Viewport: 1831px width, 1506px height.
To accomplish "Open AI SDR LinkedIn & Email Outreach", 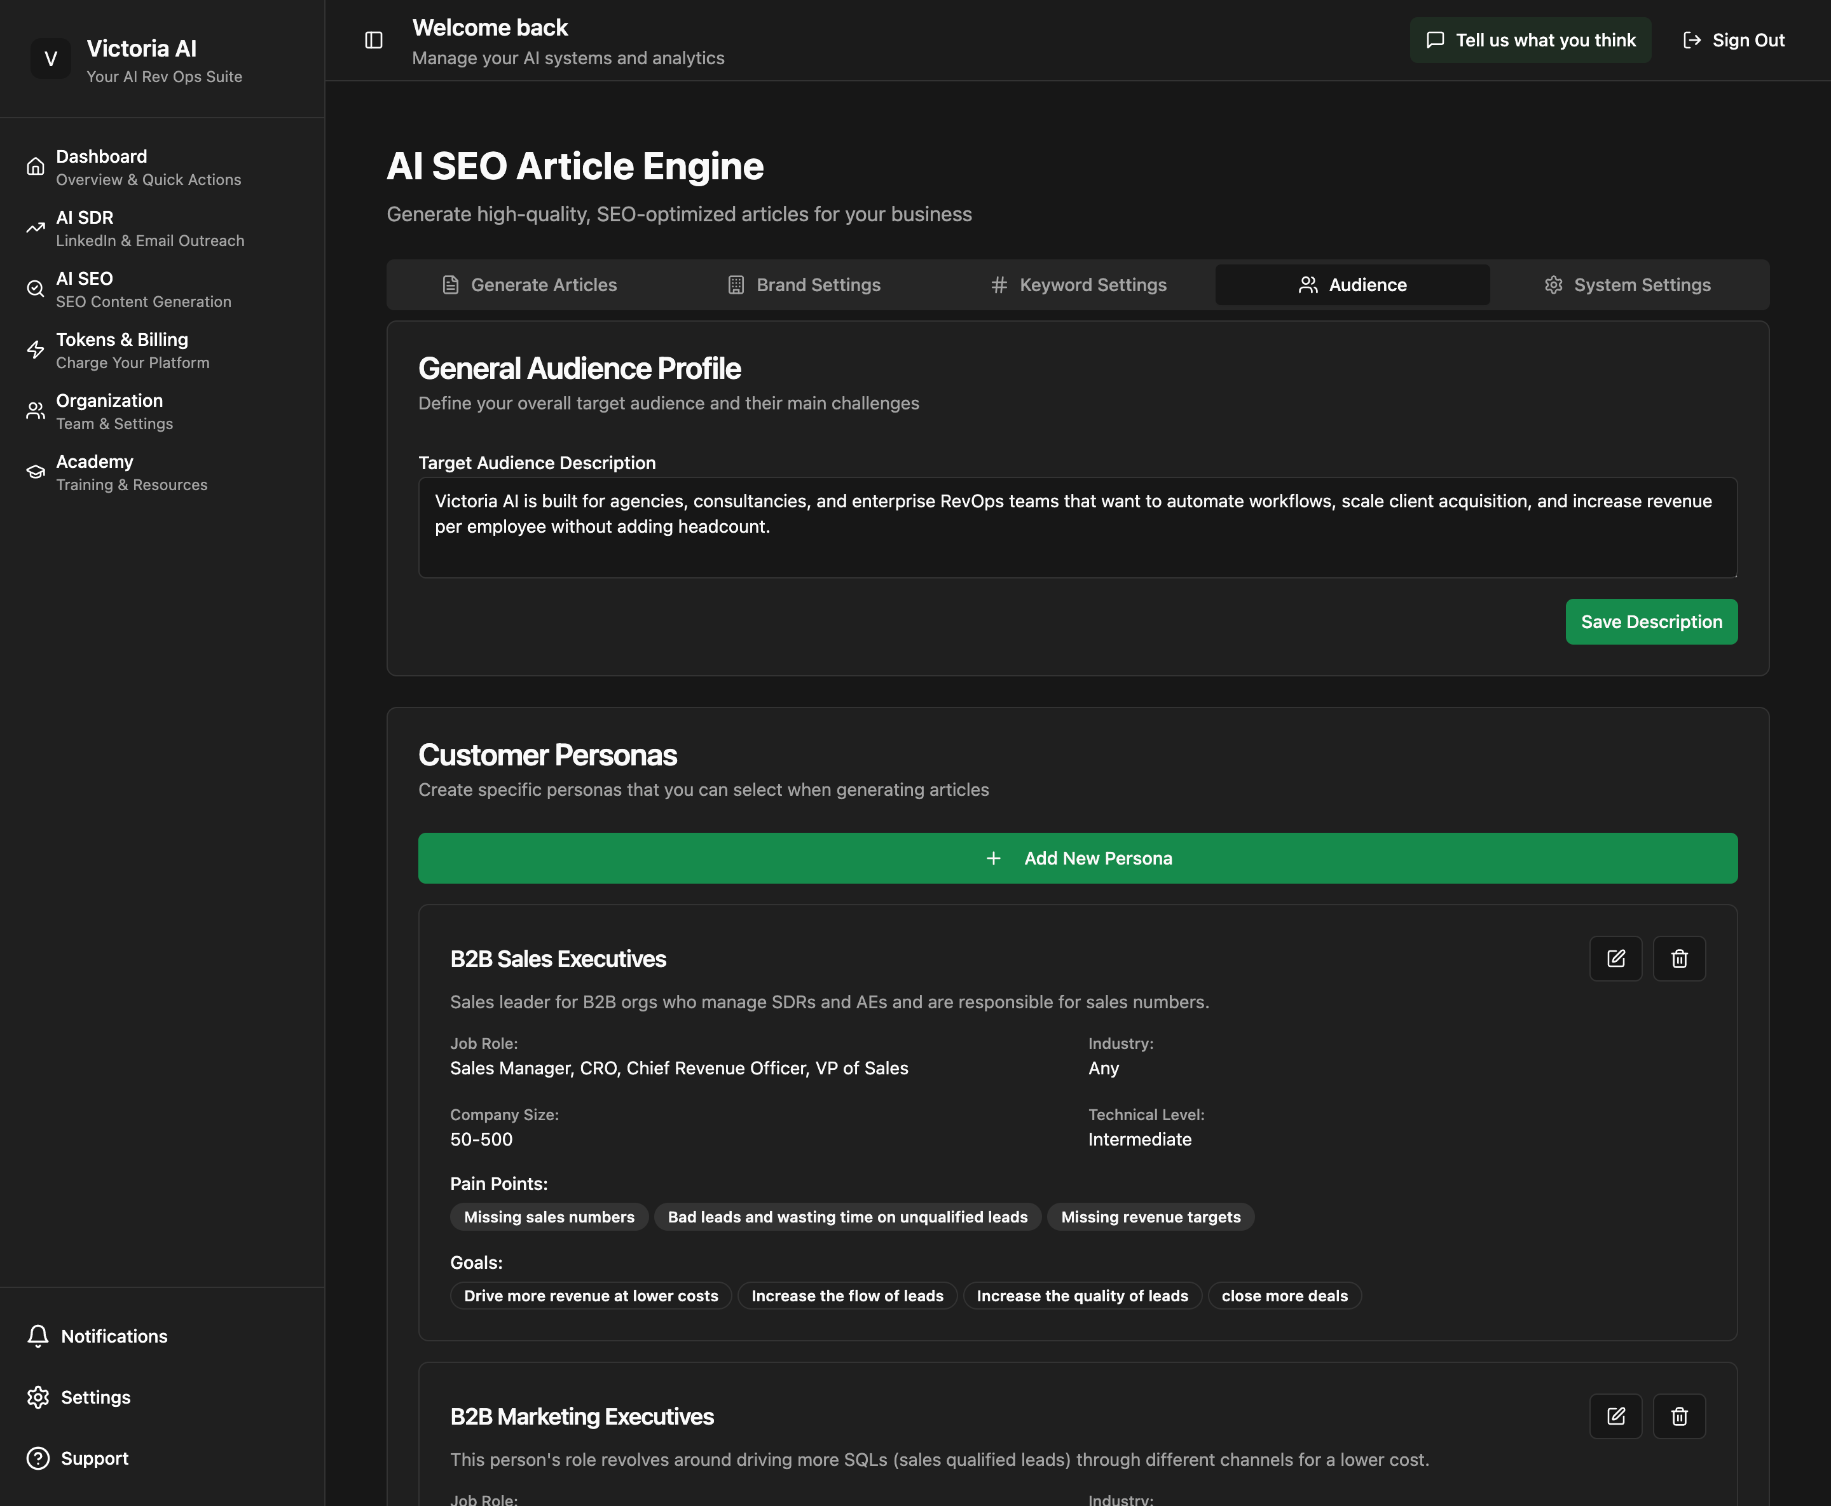I will pyautogui.click(x=149, y=228).
